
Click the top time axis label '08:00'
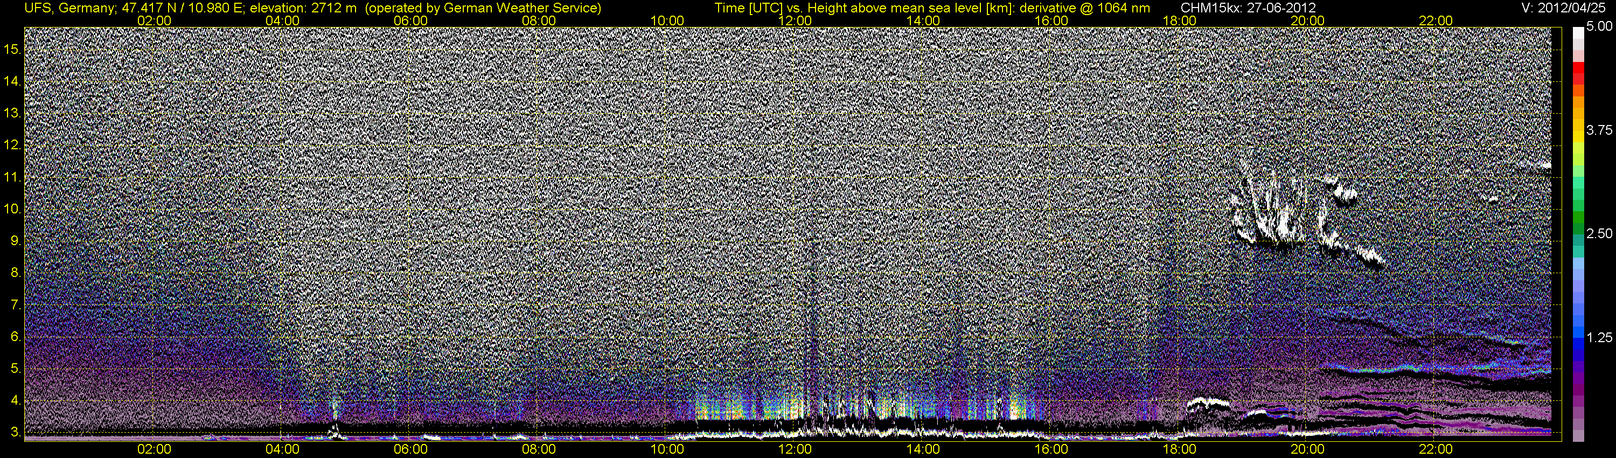[x=539, y=20]
